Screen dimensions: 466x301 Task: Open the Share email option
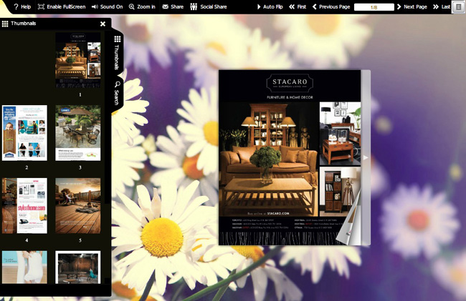[173, 6]
